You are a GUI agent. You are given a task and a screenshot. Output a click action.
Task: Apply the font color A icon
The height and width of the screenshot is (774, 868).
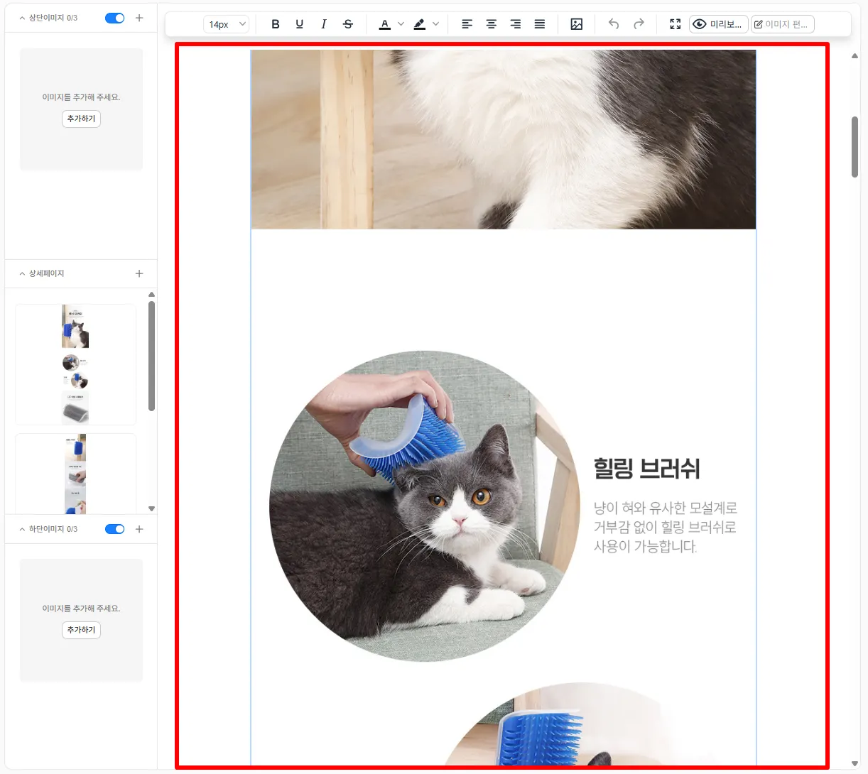click(385, 24)
